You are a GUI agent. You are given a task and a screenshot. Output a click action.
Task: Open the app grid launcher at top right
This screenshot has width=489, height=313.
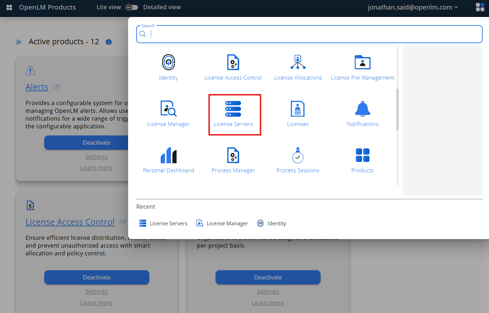click(480, 7)
